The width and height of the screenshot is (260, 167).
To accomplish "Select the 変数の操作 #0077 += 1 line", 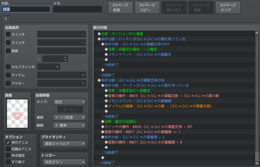I will pos(175,132).
